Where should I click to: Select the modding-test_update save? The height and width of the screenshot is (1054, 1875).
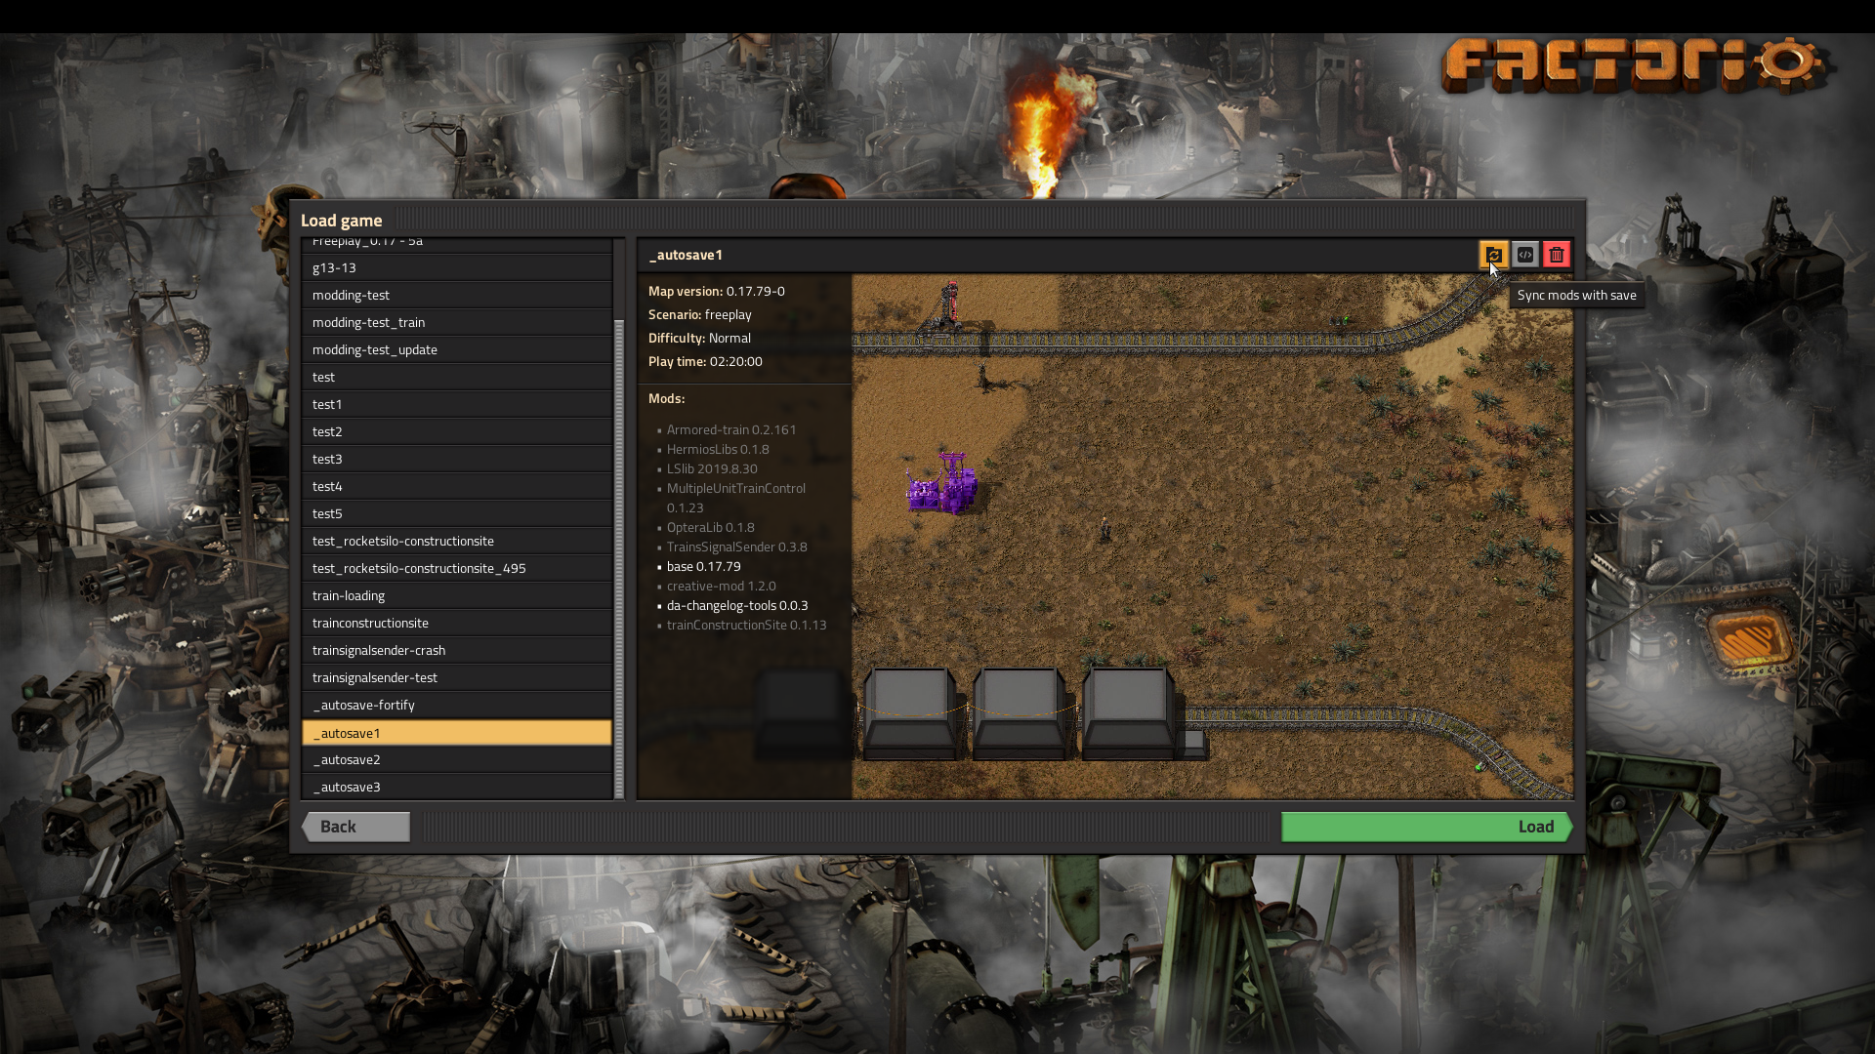[x=457, y=349]
